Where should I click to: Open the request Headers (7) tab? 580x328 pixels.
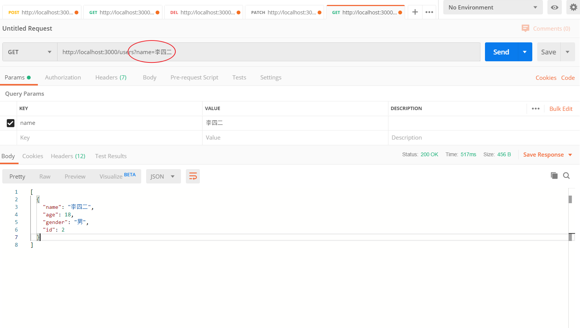[x=111, y=78]
